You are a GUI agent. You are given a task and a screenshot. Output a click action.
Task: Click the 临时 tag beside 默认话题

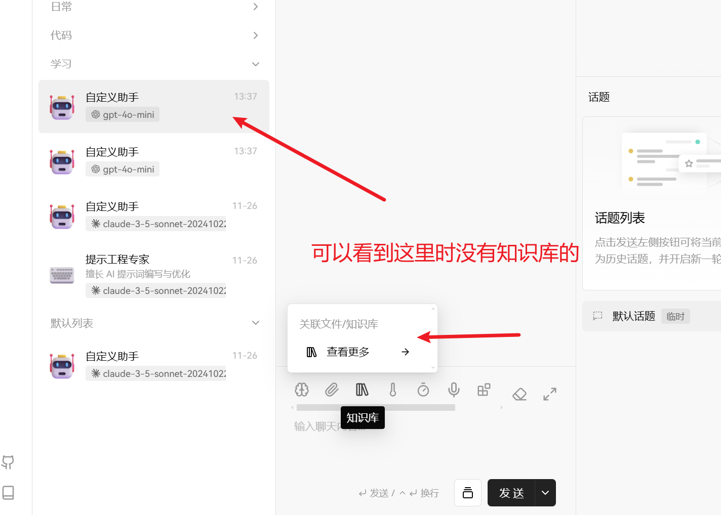point(675,317)
